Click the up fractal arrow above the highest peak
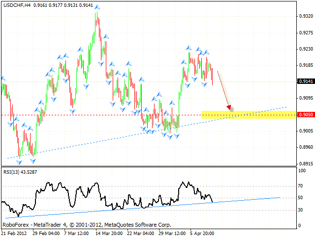315x237 pixels. coord(97,8)
